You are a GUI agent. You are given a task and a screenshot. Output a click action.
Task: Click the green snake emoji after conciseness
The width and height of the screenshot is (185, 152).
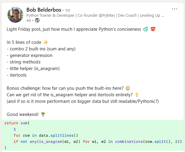coord(146,30)
